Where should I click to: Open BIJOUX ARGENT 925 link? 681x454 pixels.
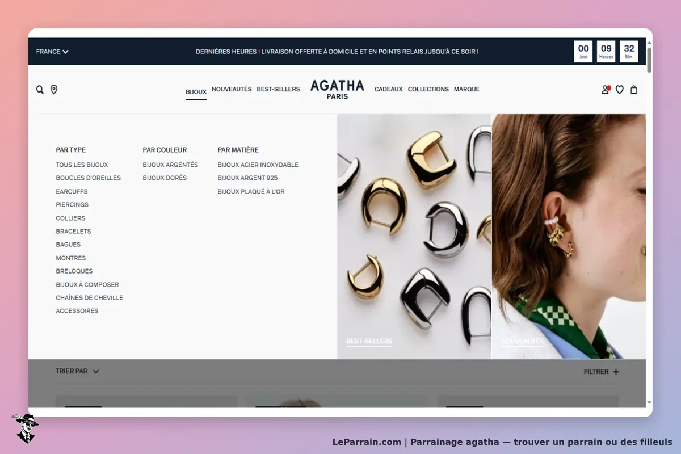[247, 178]
